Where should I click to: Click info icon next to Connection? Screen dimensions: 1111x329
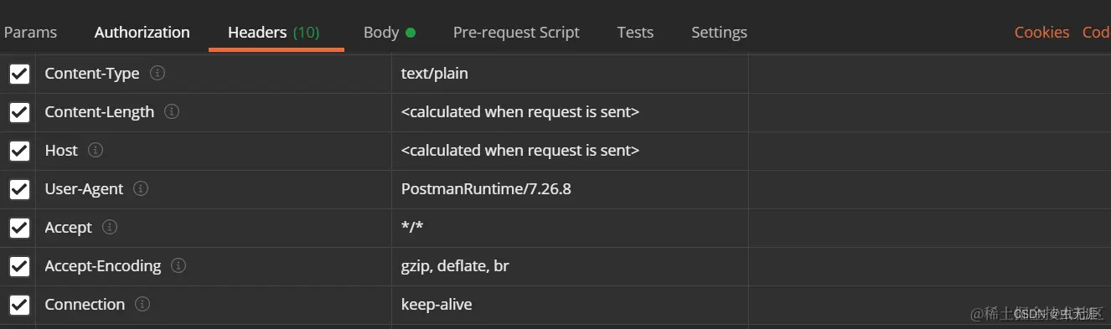142,304
